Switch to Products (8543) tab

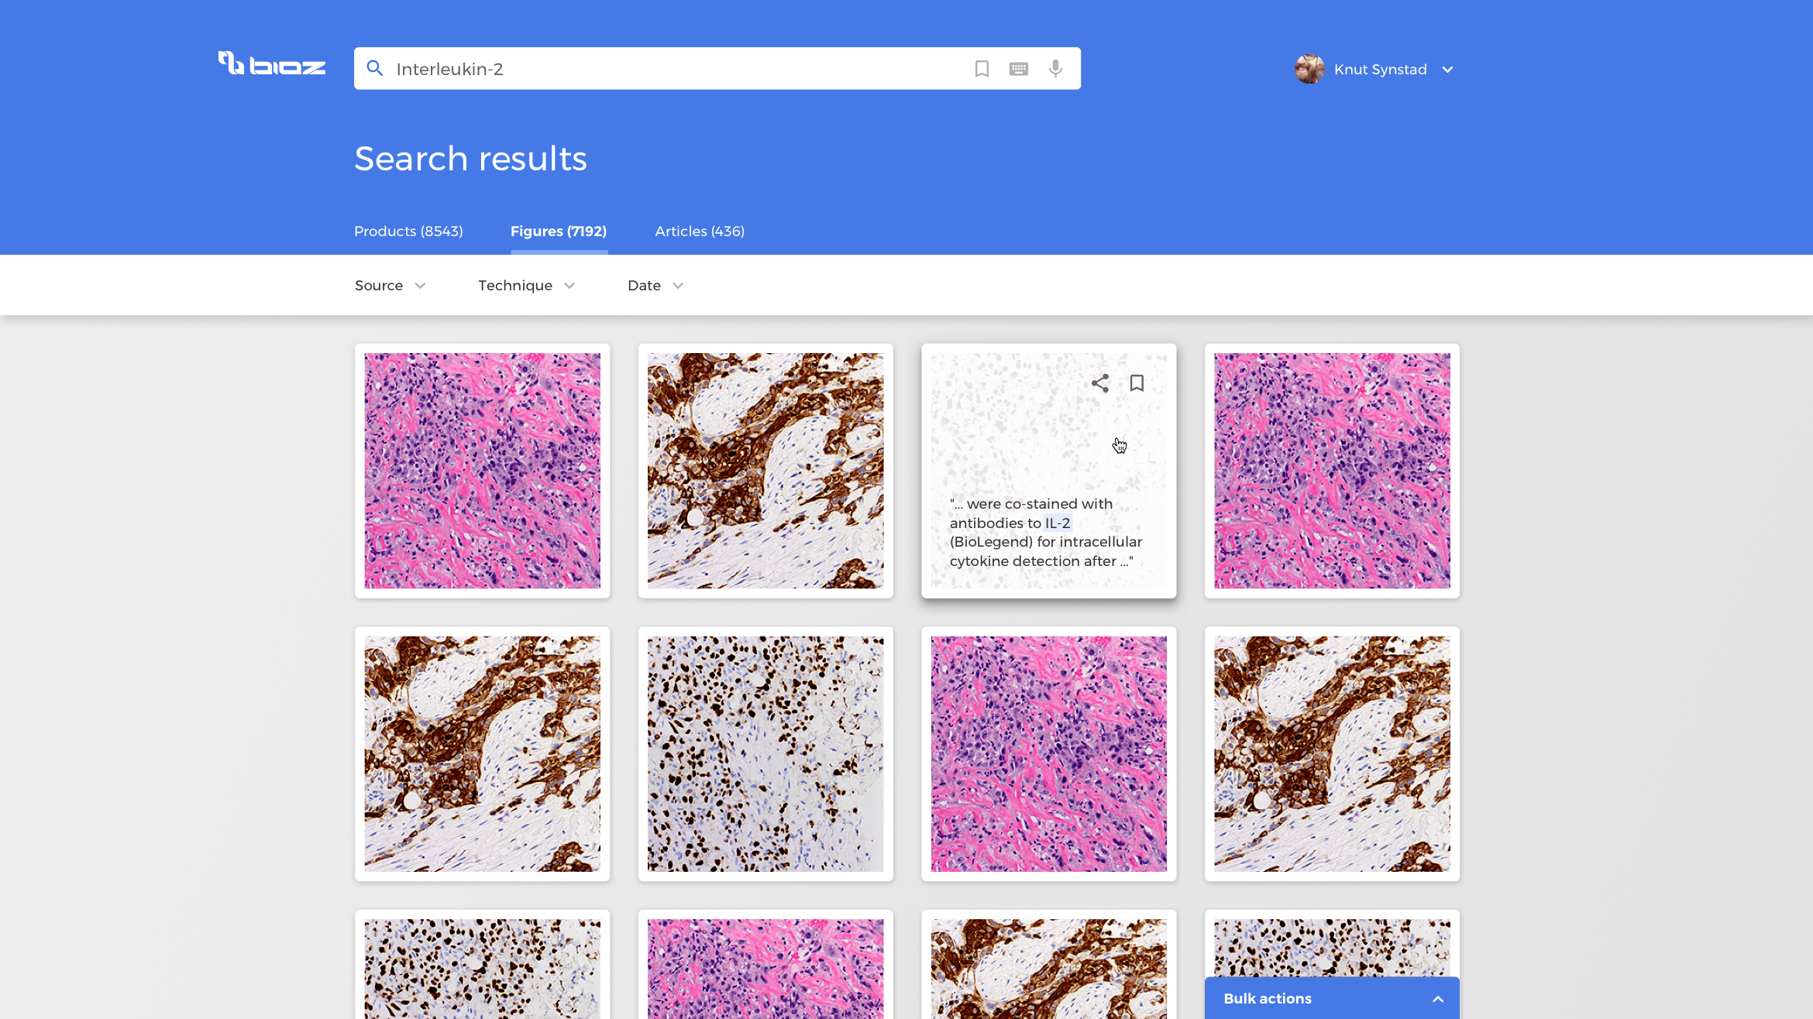408,232
